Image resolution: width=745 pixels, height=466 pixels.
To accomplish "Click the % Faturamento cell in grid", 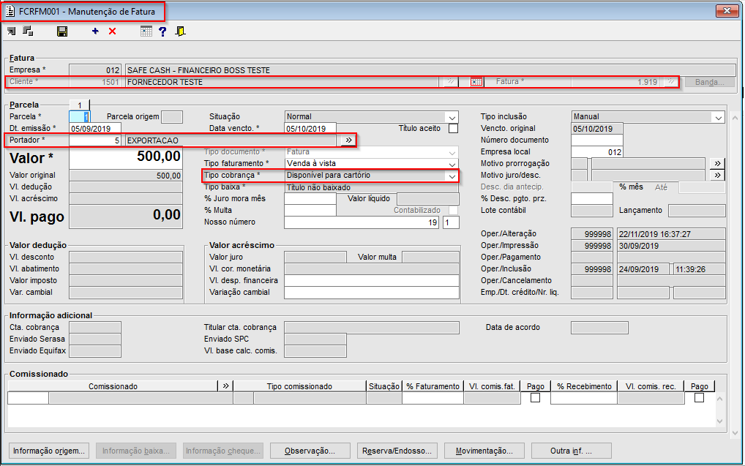I will click(x=433, y=398).
